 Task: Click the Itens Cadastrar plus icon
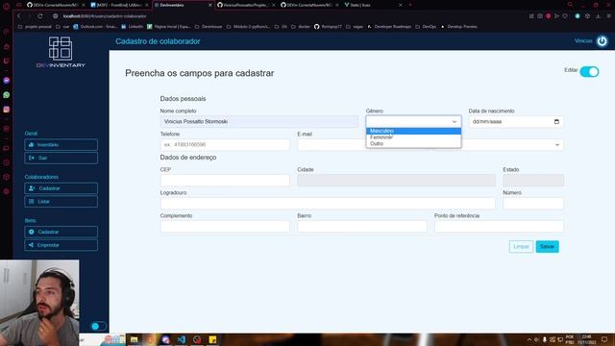pos(32,232)
